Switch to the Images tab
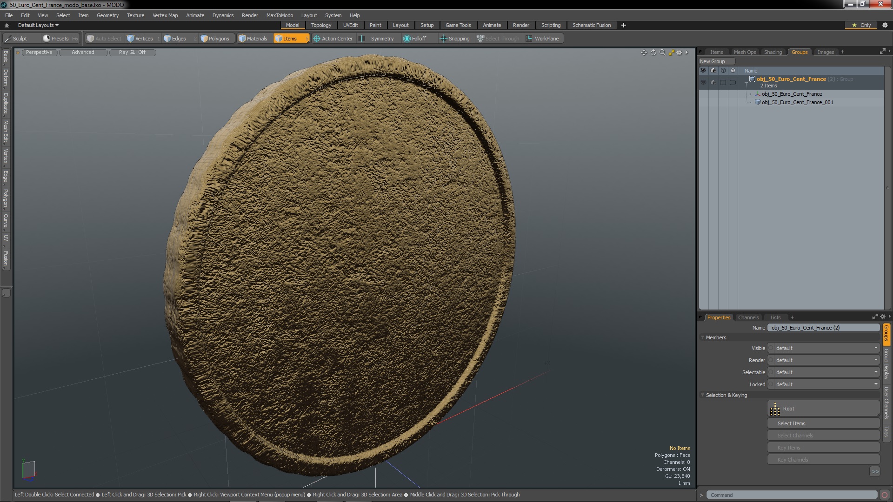893x502 pixels. point(826,52)
